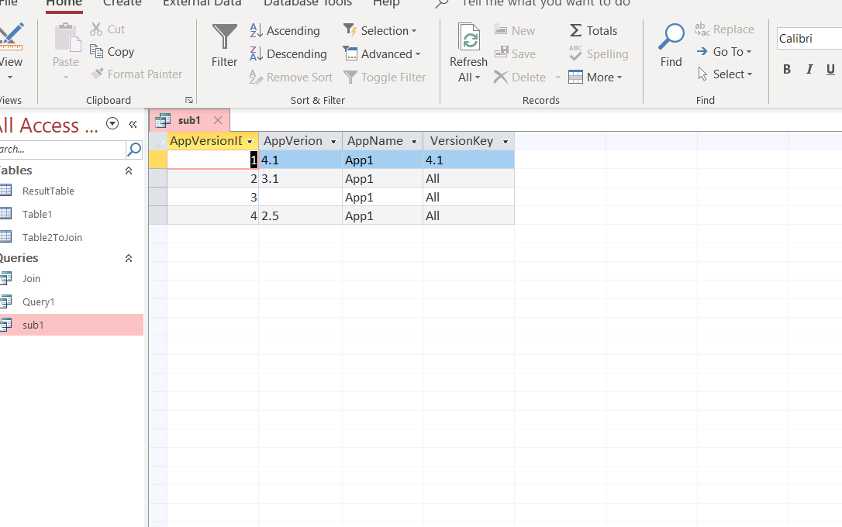Click the Filter funnel icon
The width and height of the screenshot is (842, 527).
(225, 37)
